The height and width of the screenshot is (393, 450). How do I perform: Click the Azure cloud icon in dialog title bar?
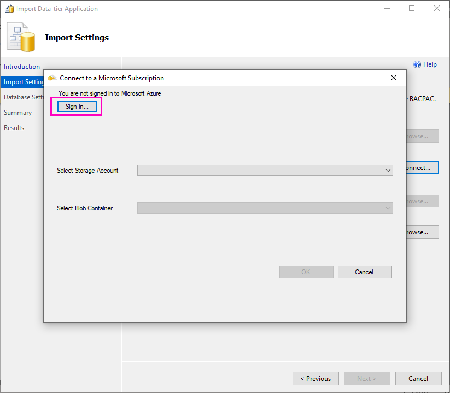52,78
